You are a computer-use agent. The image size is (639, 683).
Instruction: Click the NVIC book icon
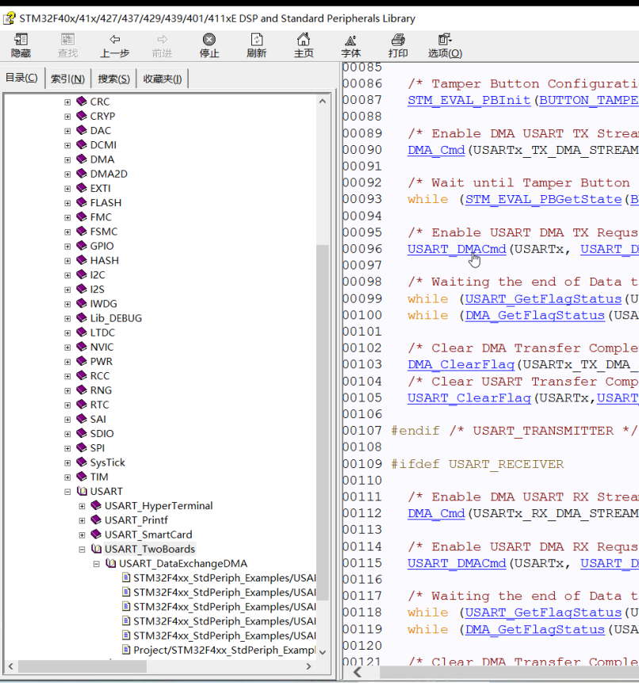click(82, 347)
